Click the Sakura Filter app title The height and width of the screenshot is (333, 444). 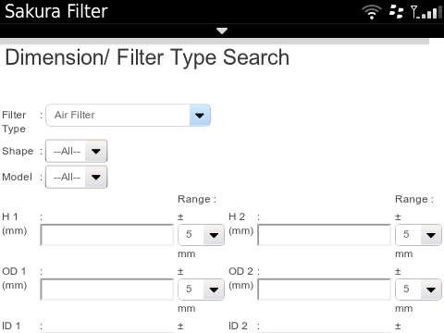tap(56, 11)
